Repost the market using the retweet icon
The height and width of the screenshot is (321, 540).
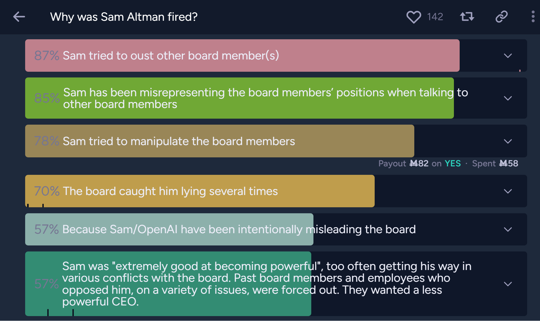tap(467, 17)
